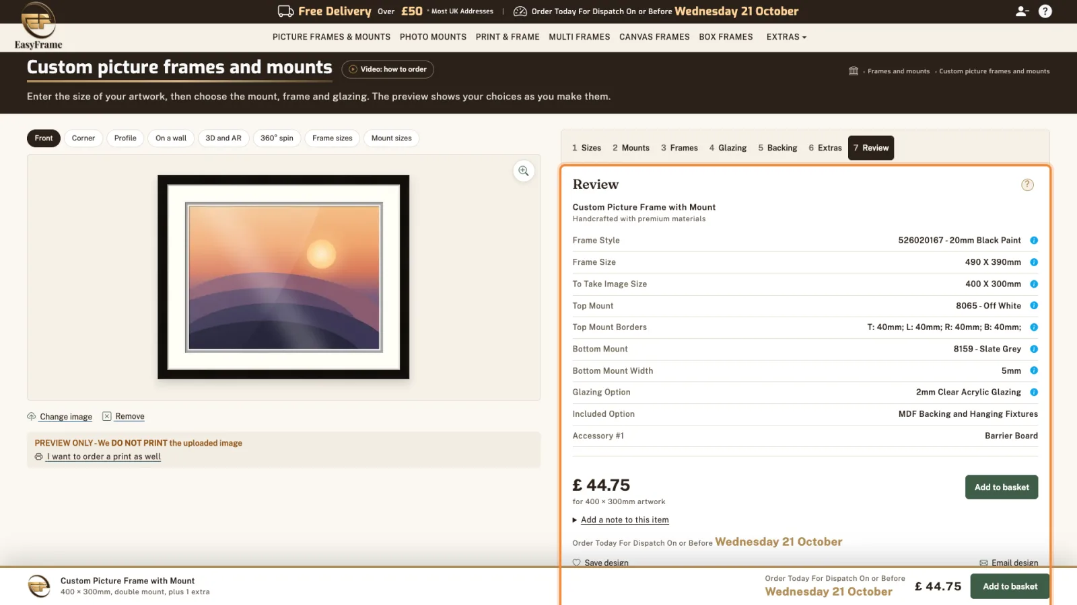Open the user account icon
Viewport: 1077px width, 605px height.
pos(1022,11)
